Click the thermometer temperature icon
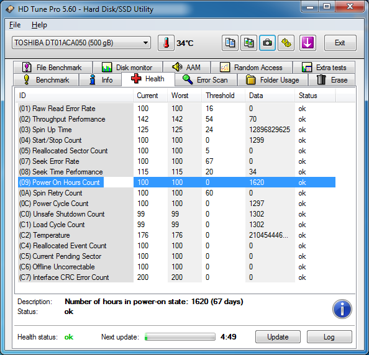369x355 pixels. click(166, 43)
